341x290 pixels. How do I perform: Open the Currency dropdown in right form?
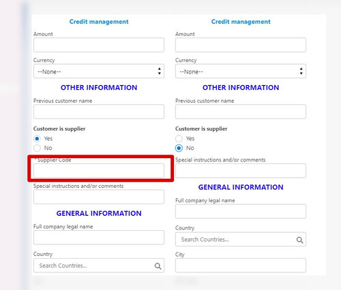coord(241,71)
